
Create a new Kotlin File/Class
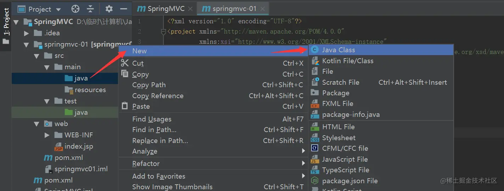point(381,61)
